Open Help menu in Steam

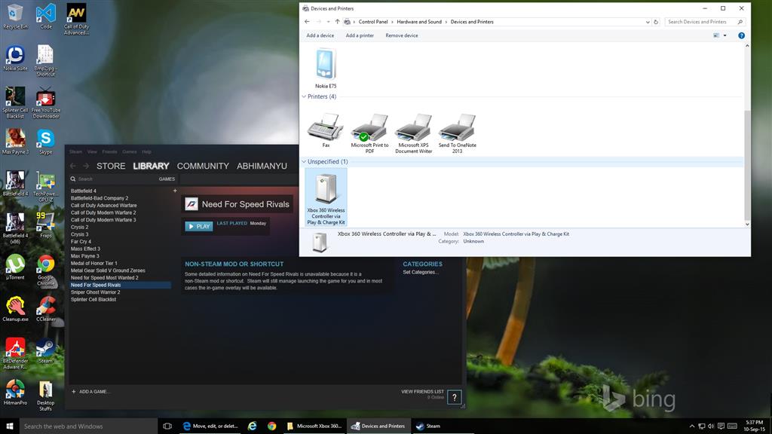(x=147, y=151)
